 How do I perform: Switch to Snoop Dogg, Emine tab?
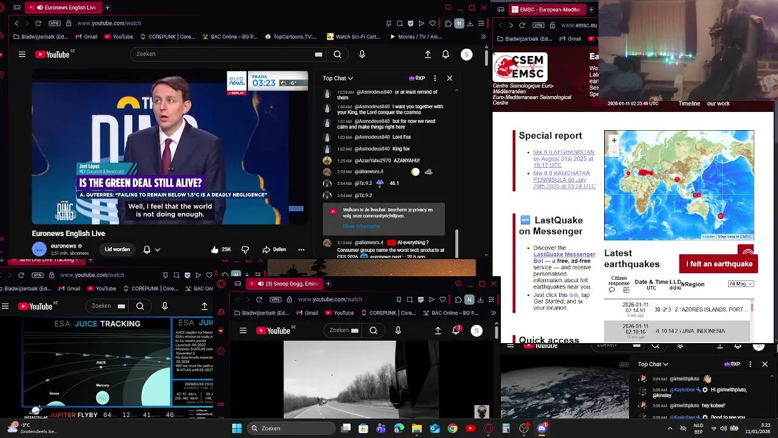coord(286,283)
